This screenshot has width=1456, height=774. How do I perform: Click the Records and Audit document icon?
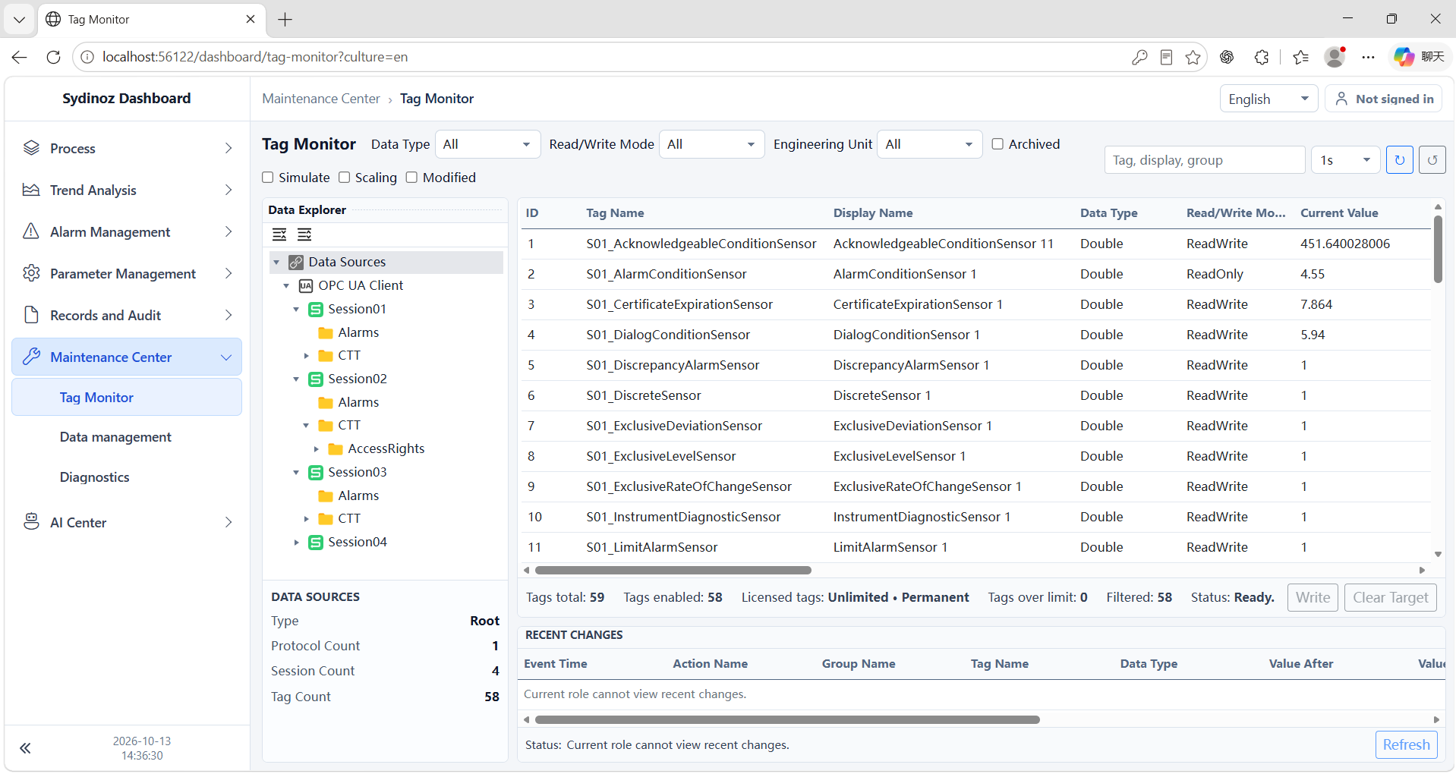click(31, 315)
